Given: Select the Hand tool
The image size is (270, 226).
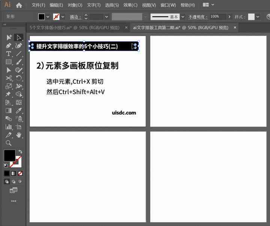Looking at the screenshot, I should pyautogui.click(x=19, y=135).
